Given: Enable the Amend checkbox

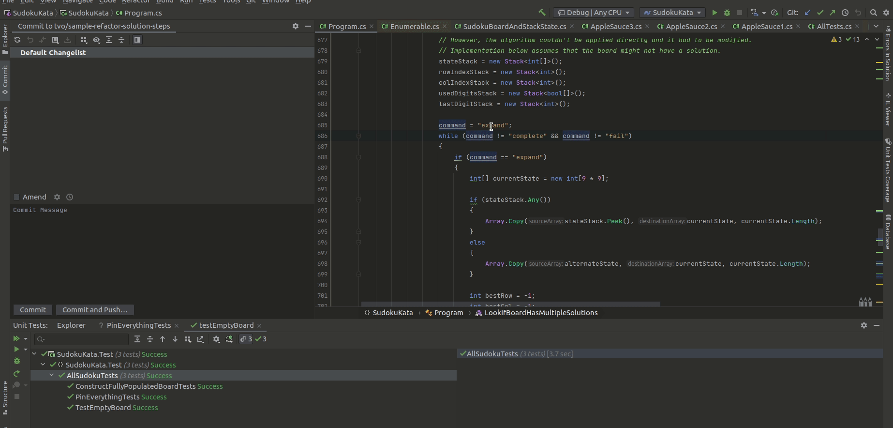Looking at the screenshot, I should 16,197.
